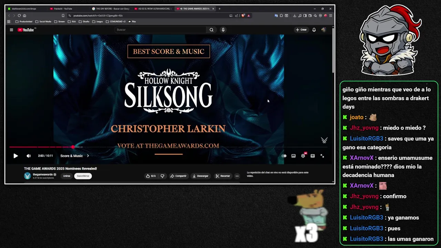Open more actions three-dot menu

click(237, 176)
